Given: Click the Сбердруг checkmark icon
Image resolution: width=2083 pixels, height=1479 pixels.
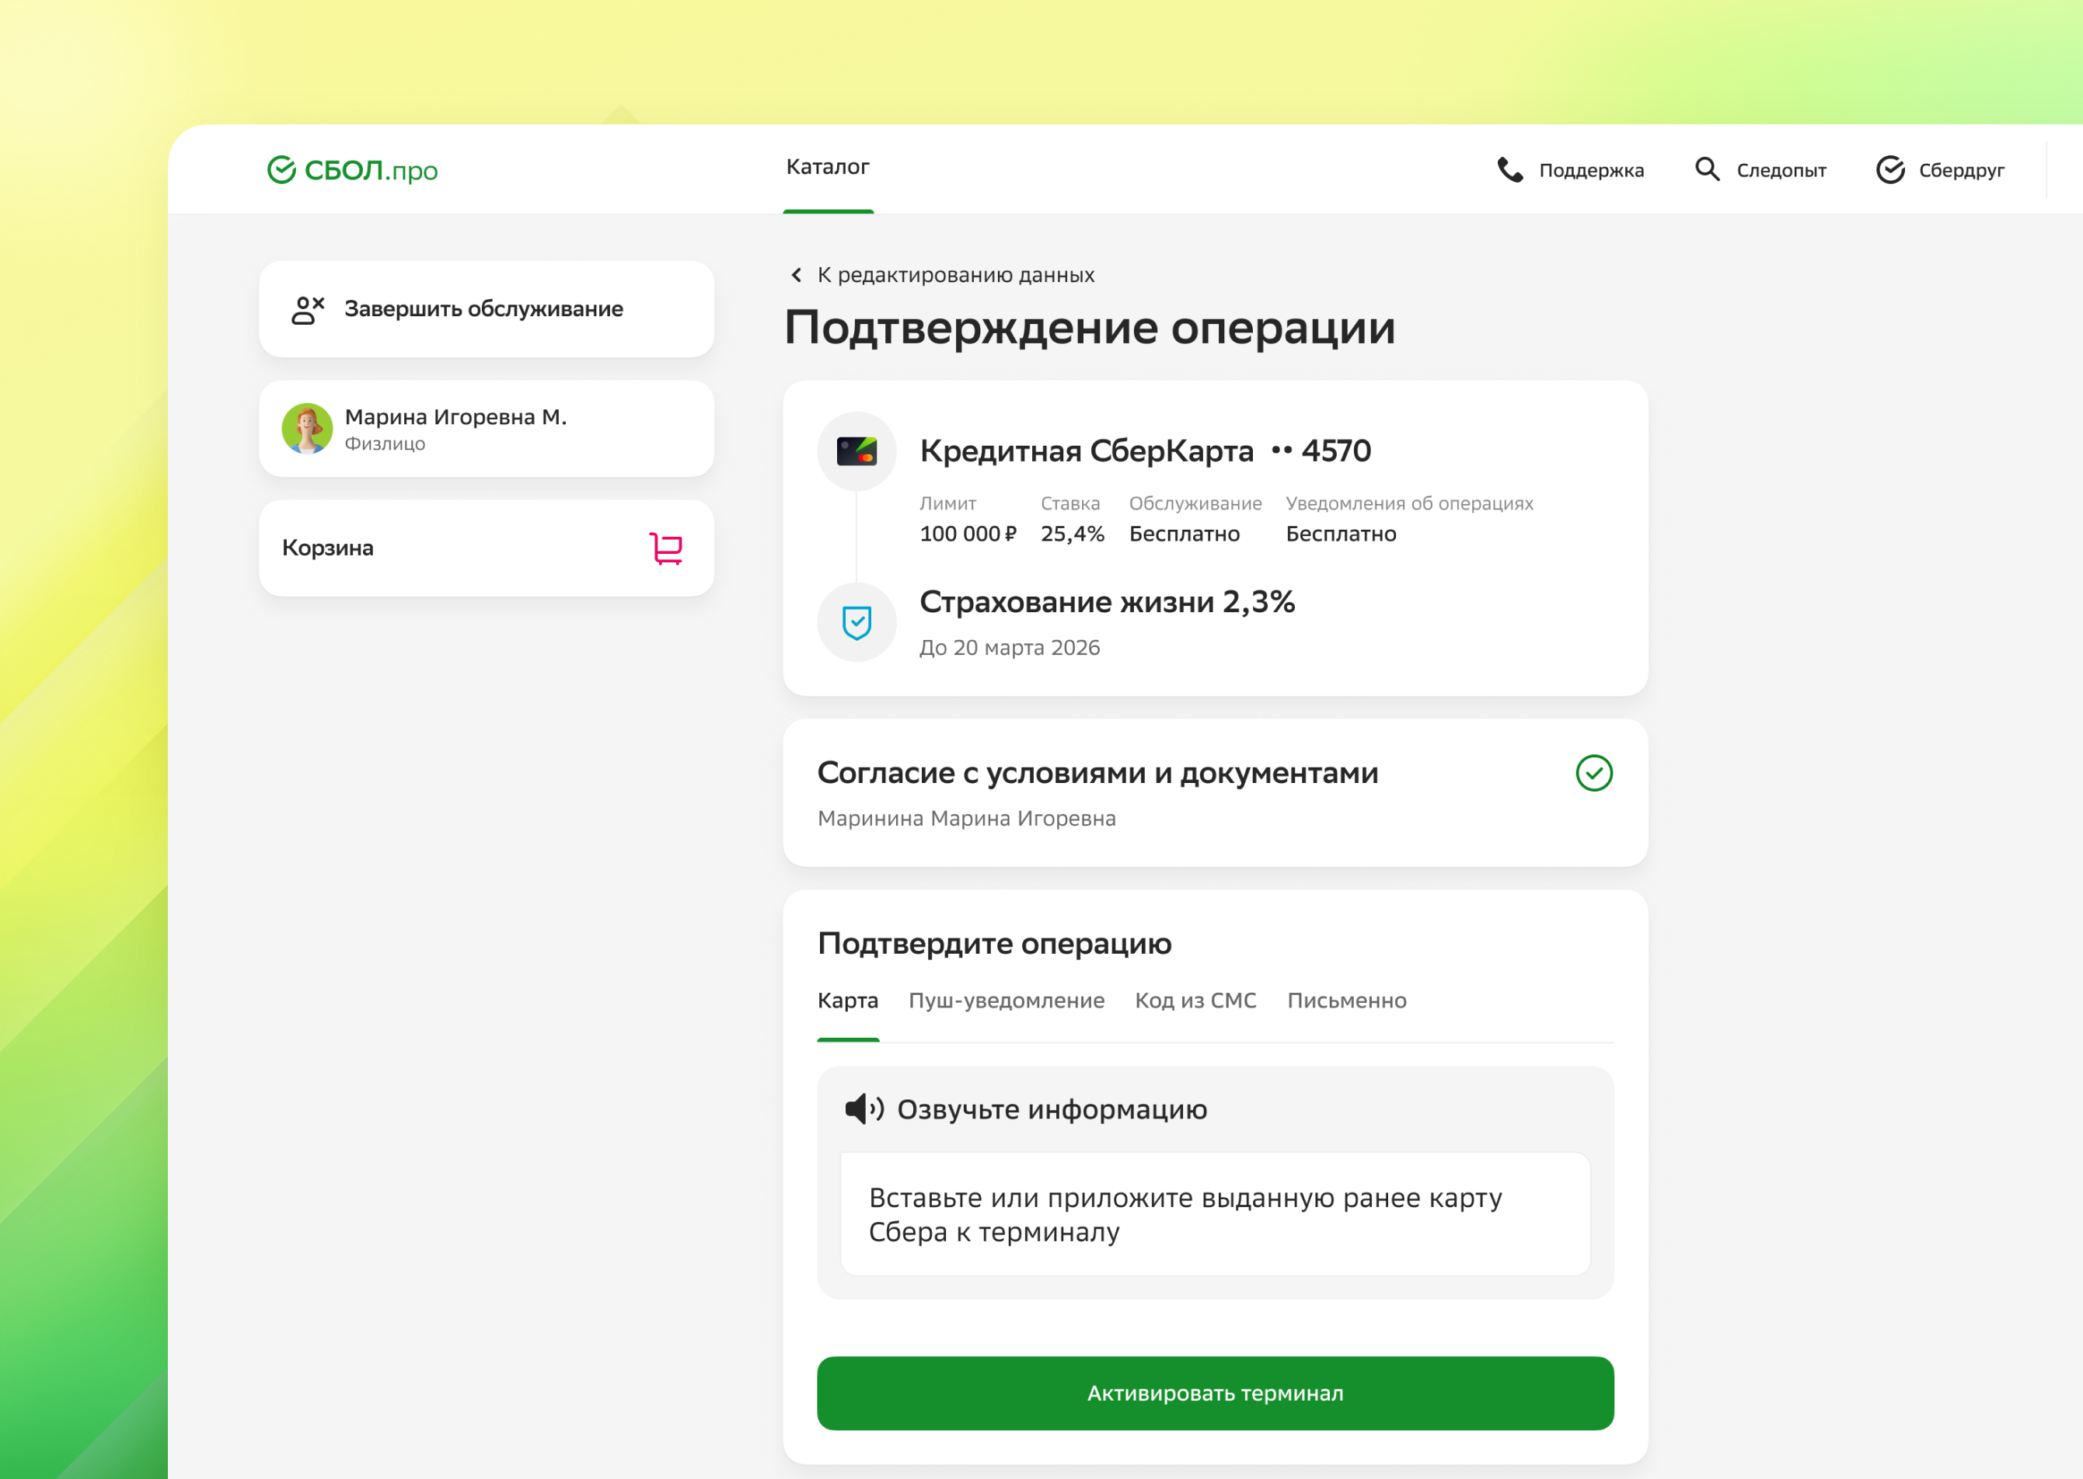Looking at the screenshot, I should tap(1889, 170).
